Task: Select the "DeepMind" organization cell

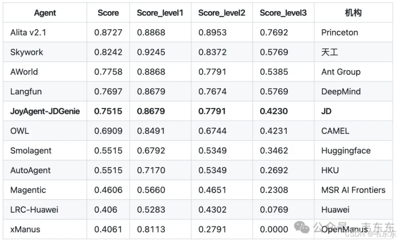Action: click(341, 92)
